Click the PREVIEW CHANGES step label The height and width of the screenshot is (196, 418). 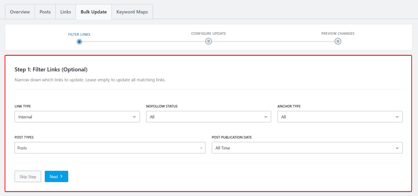coord(338,33)
